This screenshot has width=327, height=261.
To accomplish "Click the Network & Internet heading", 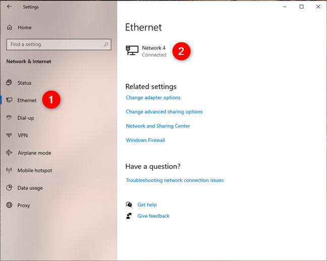I will (x=29, y=61).
